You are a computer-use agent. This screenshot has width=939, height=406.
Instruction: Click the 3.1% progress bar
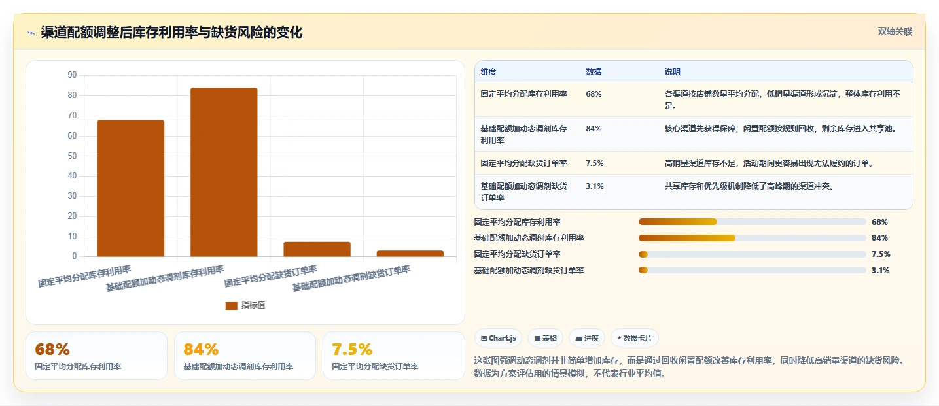point(753,270)
